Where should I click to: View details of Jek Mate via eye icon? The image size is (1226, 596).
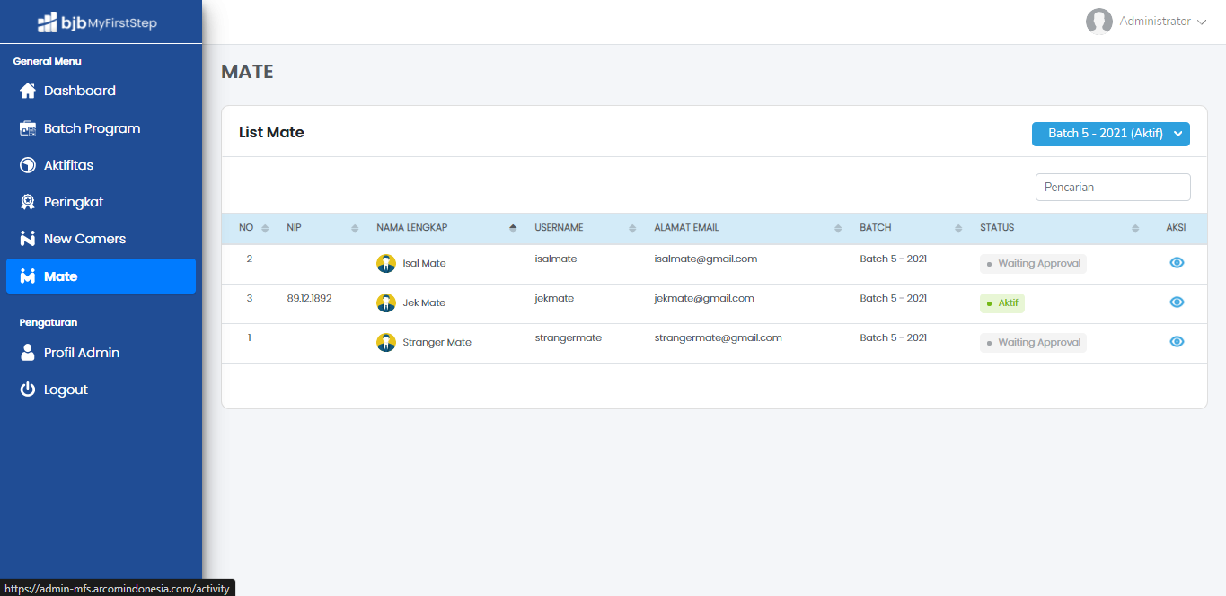(1177, 302)
